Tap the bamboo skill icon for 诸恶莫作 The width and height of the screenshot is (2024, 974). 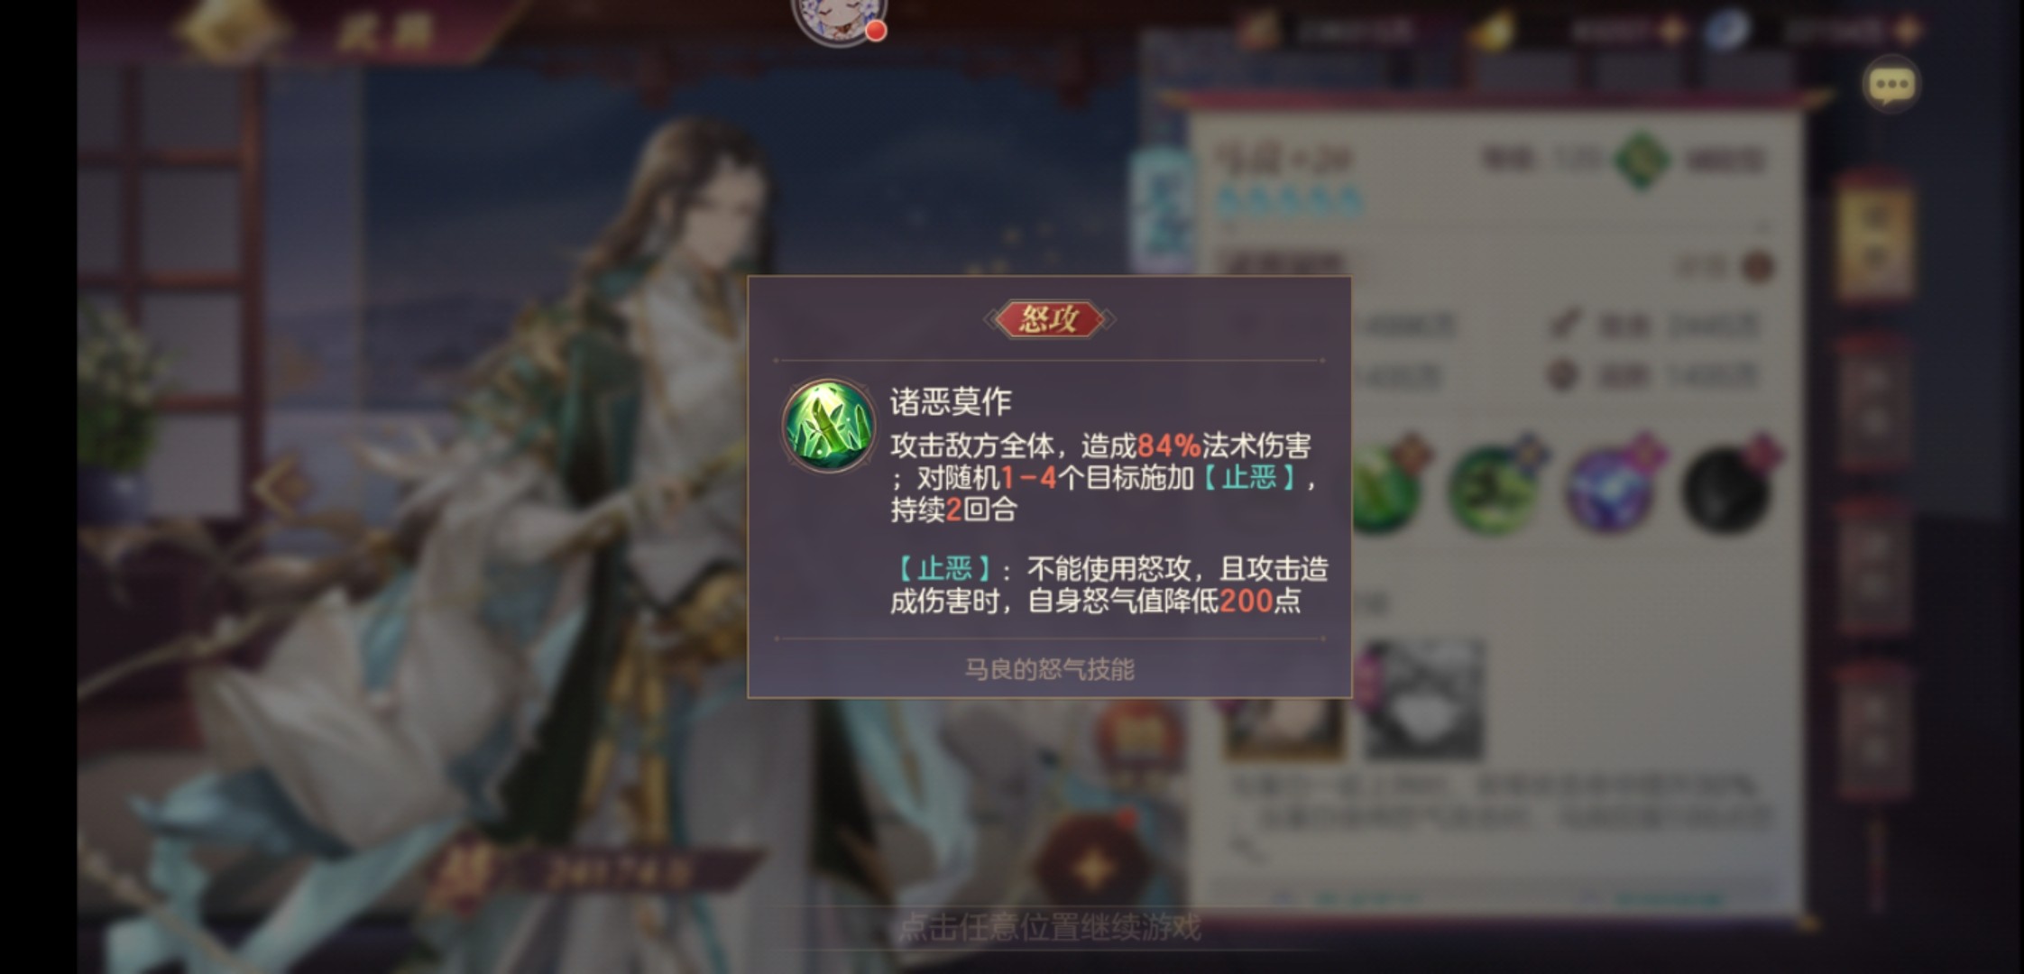click(x=828, y=426)
